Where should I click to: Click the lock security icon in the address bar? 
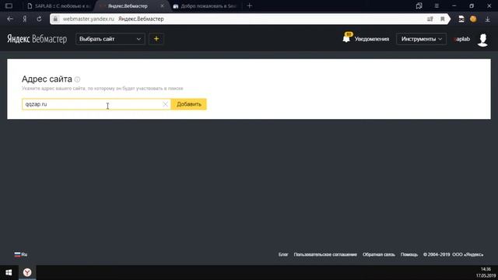(55, 19)
